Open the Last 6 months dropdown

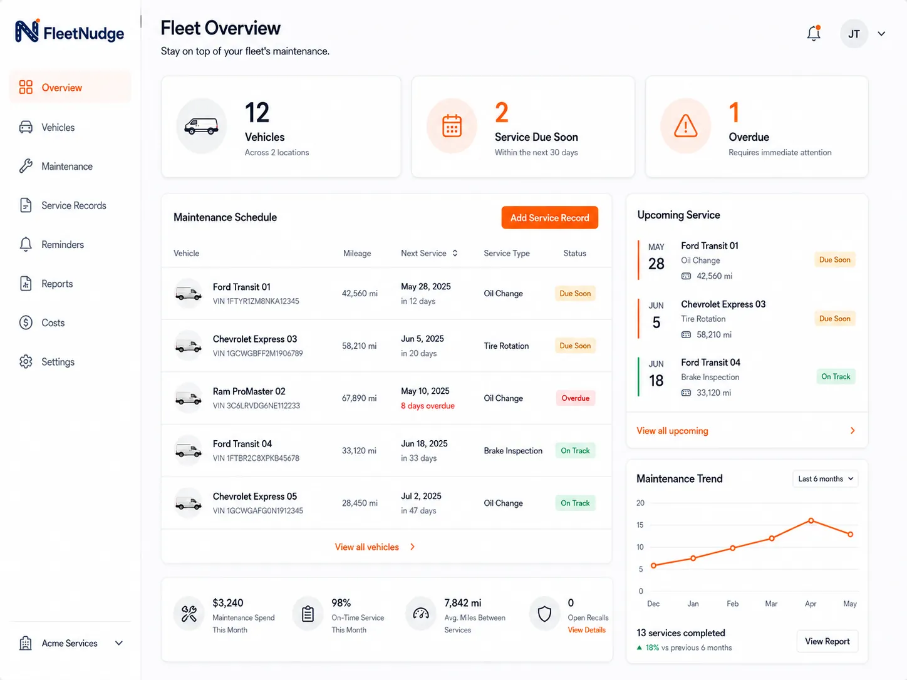coord(825,479)
